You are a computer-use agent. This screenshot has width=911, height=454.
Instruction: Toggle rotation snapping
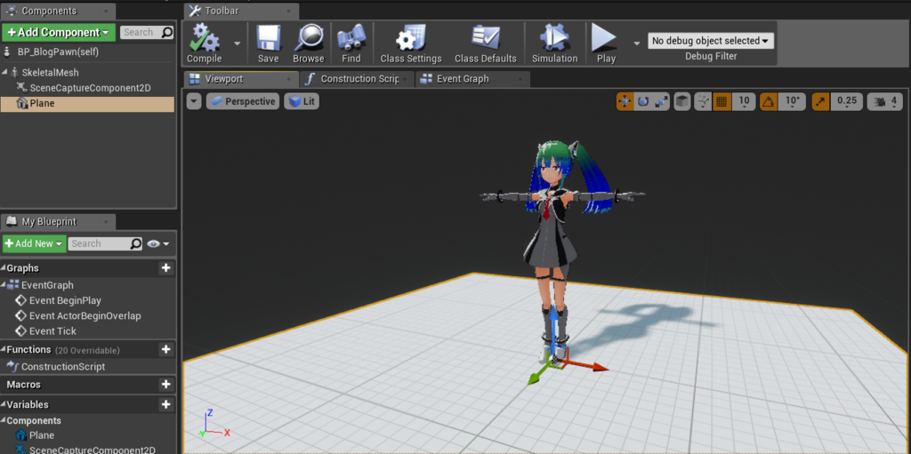click(769, 102)
